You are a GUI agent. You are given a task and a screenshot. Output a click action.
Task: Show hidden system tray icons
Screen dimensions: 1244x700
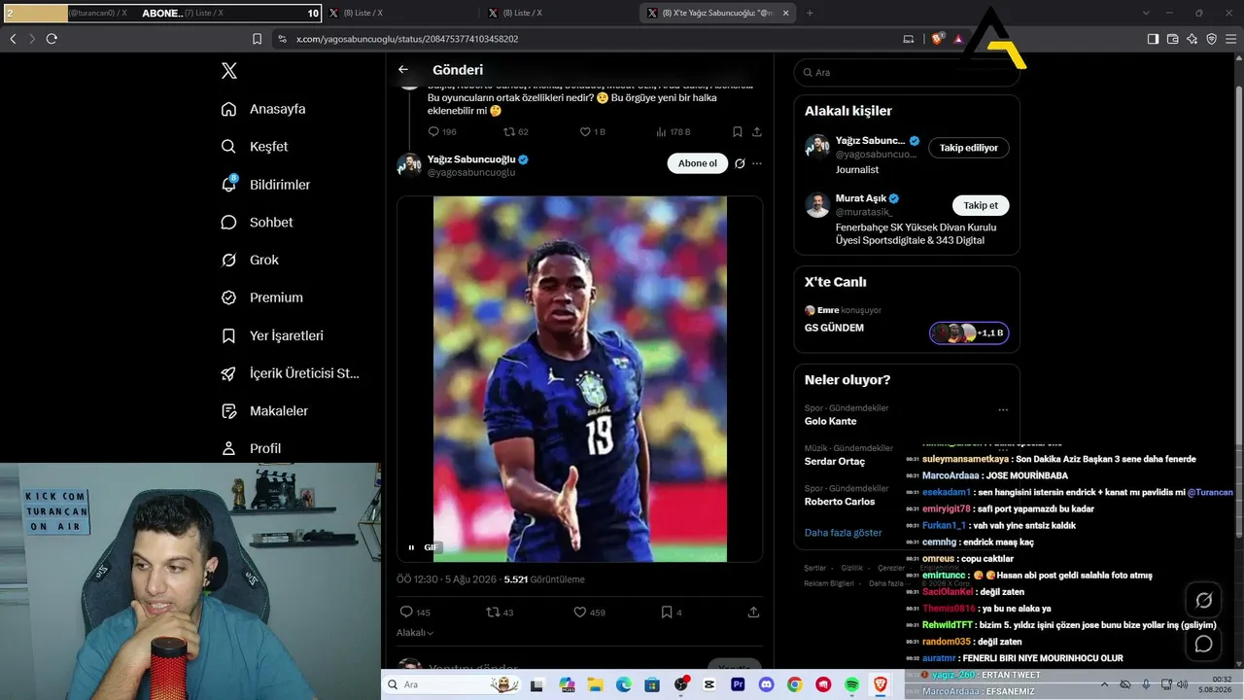1105,684
